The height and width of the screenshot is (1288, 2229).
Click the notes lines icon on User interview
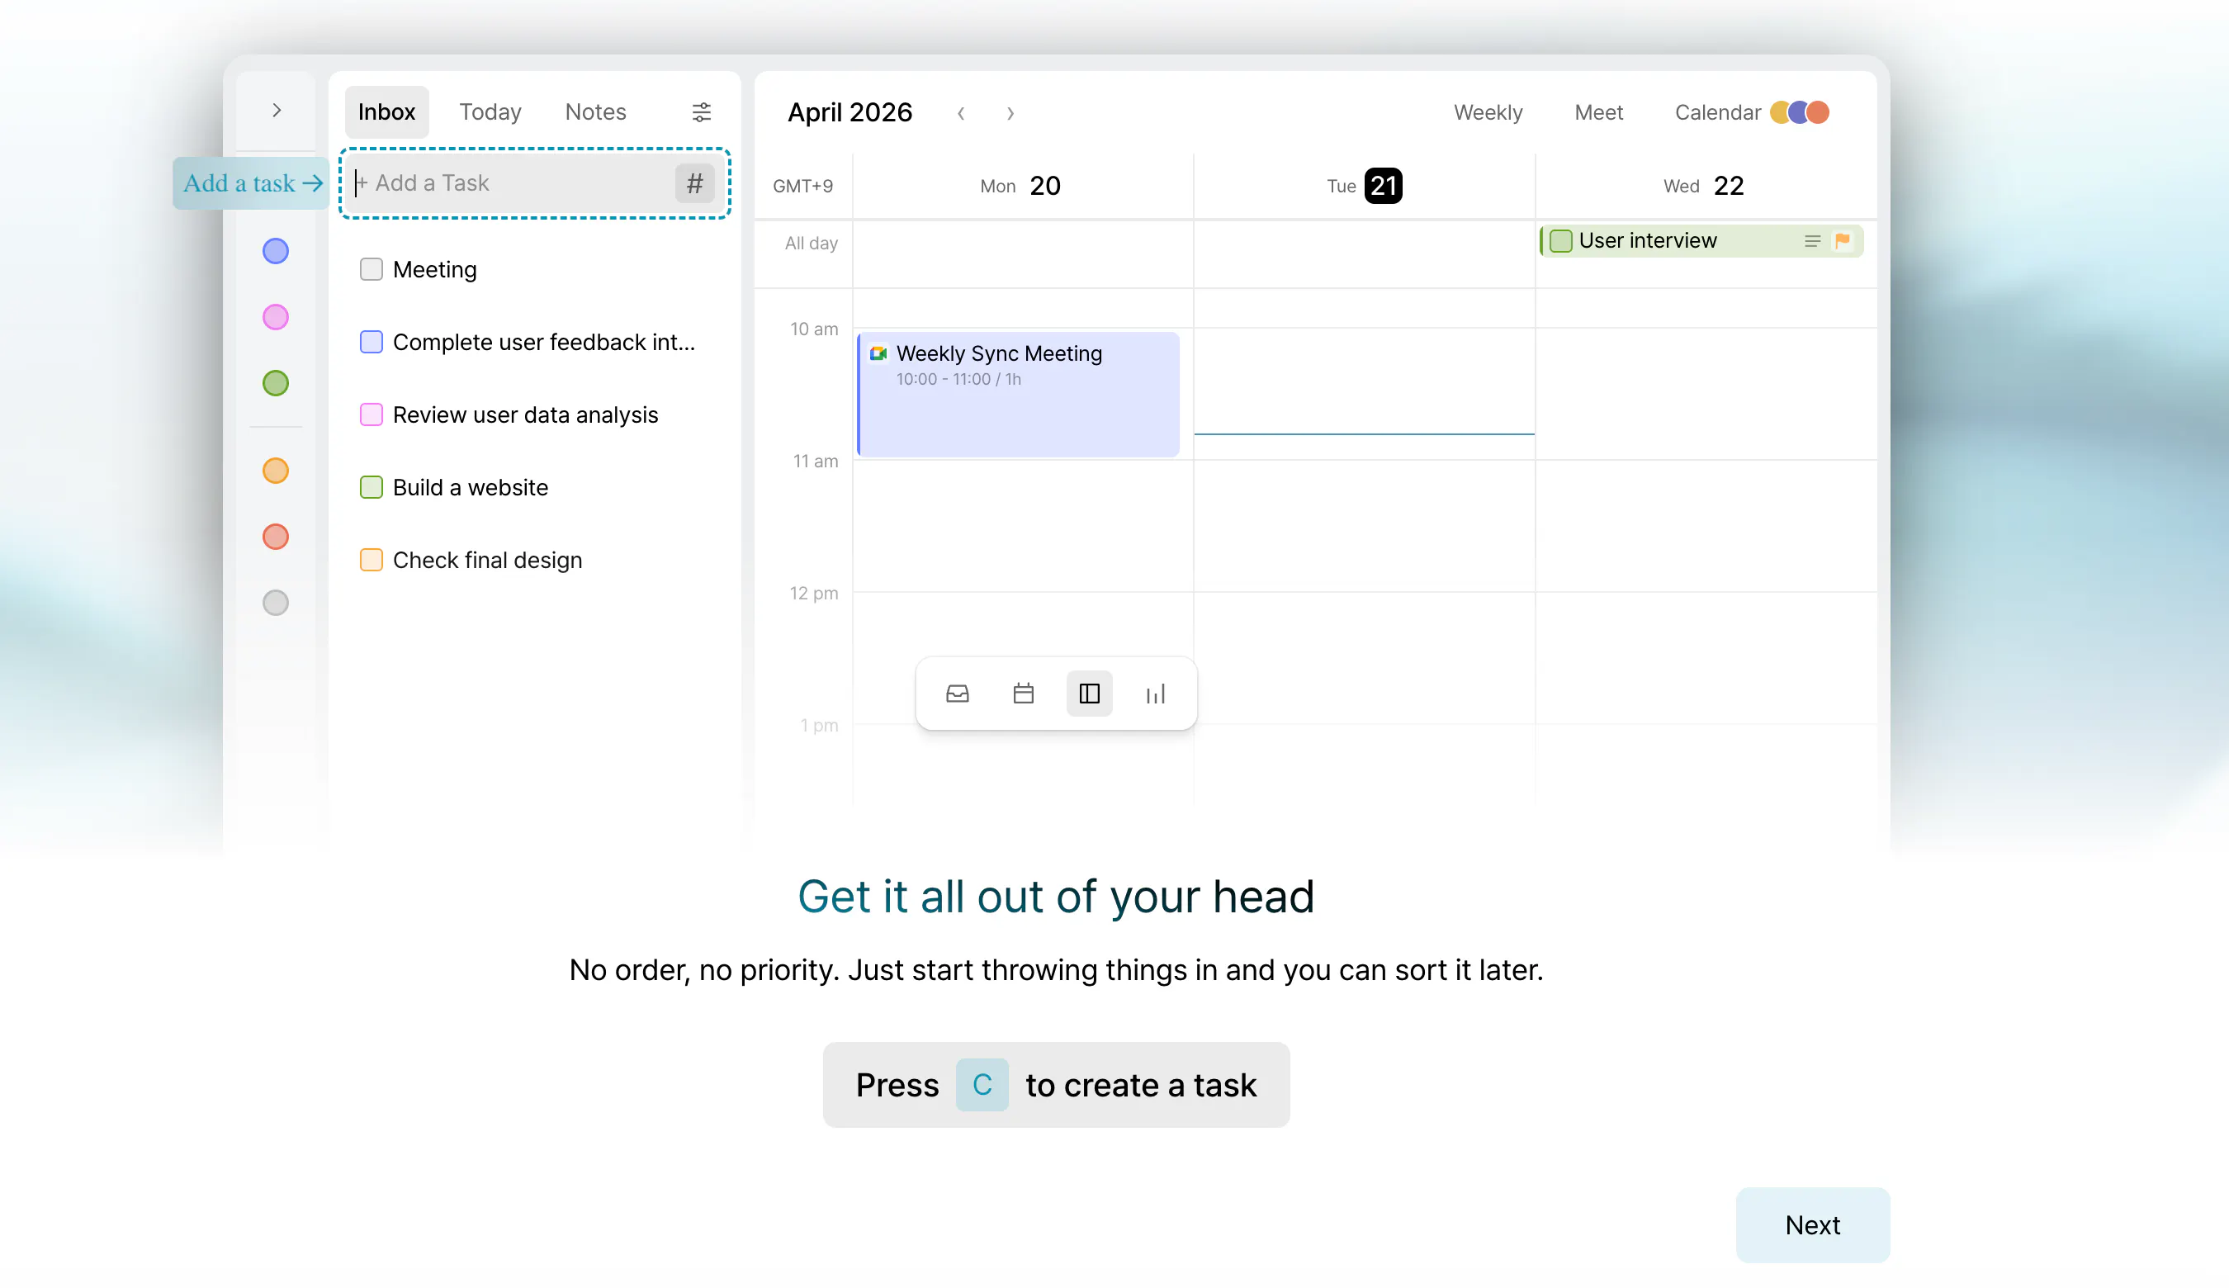(x=1812, y=240)
